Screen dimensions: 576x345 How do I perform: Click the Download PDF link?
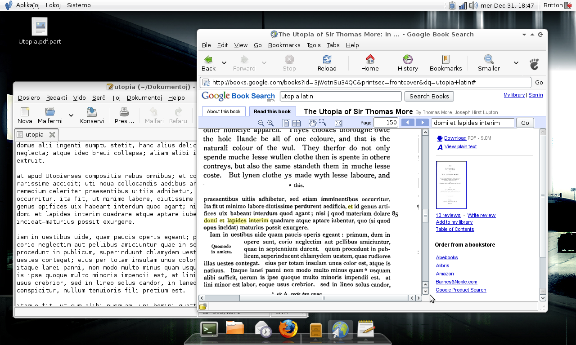click(x=455, y=138)
